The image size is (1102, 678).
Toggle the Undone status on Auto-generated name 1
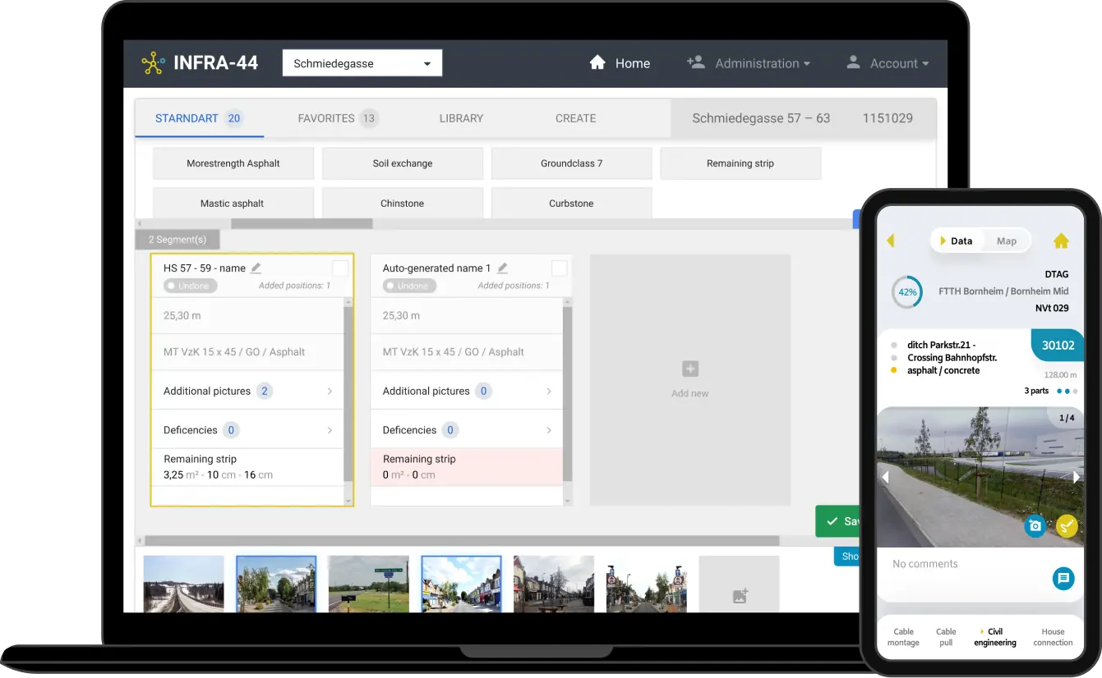pyautogui.click(x=408, y=285)
